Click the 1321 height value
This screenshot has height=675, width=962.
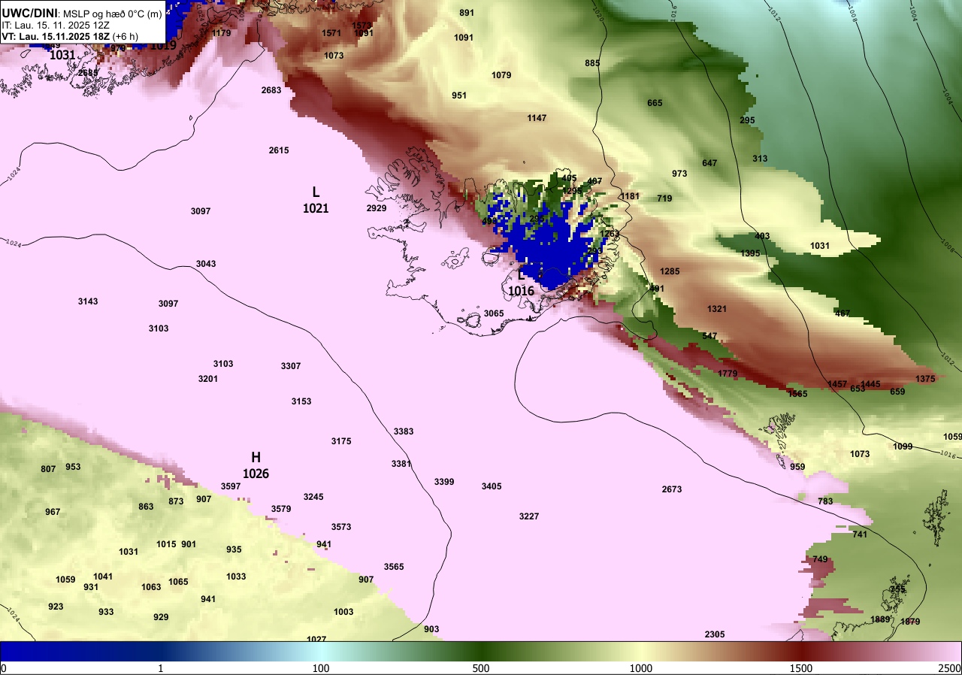pyautogui.click(x=717, y=309)
